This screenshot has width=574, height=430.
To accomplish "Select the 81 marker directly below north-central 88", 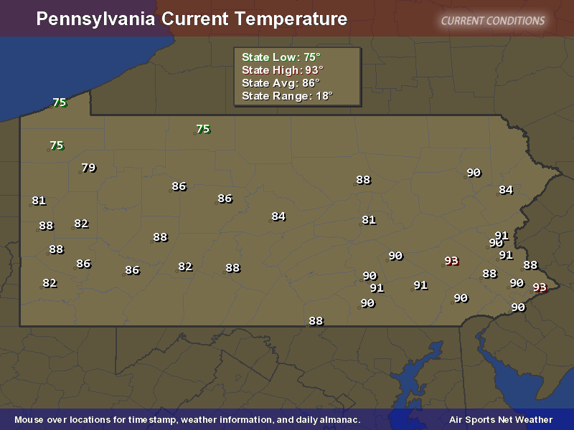I will pyautogui.click(x=369, y=220).
